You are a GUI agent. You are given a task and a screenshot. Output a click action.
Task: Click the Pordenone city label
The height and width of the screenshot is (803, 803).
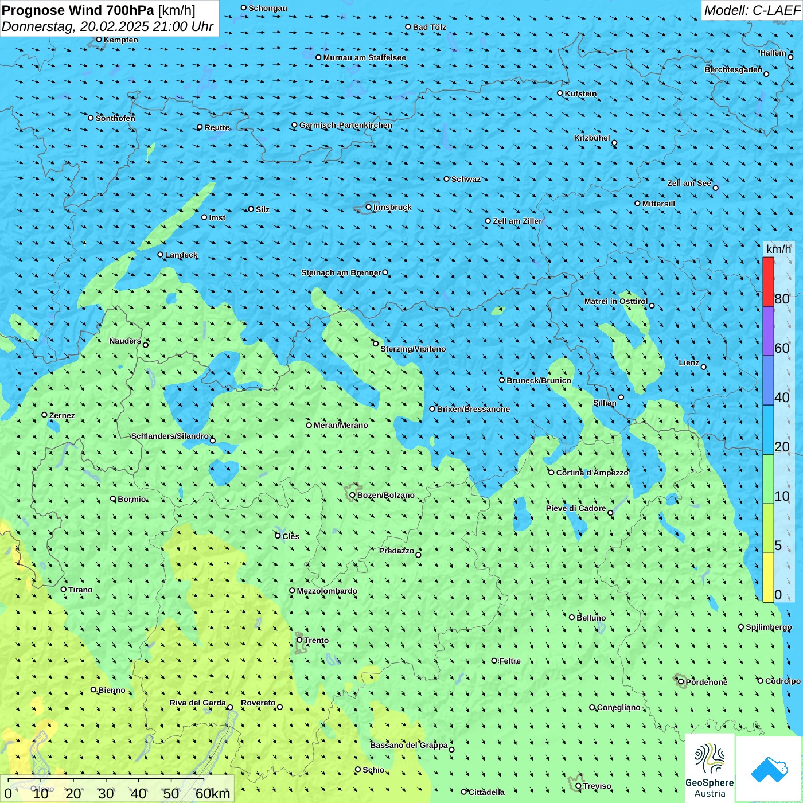[x=707, y=682]
